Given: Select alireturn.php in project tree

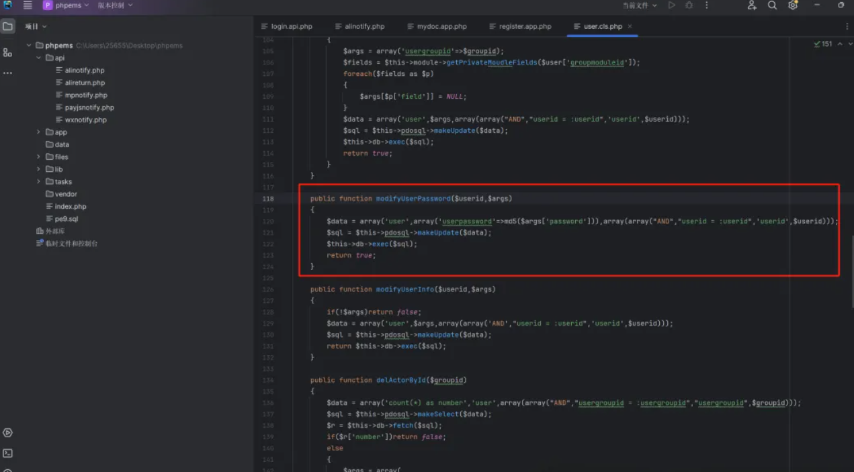Looking at the screenshot, I should click(85, 83).
